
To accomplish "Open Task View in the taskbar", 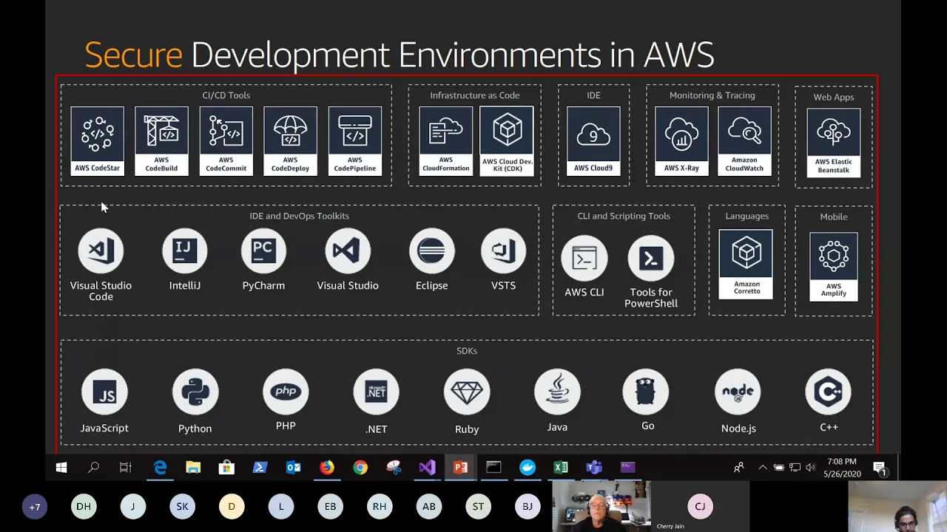I will [x=126, y=467].
